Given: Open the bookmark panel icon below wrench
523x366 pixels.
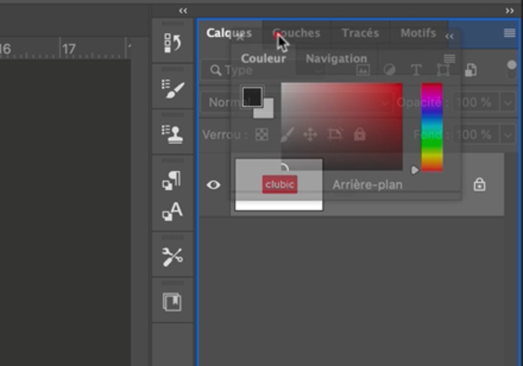Looking at the screenshot, I should coord(172,302).
